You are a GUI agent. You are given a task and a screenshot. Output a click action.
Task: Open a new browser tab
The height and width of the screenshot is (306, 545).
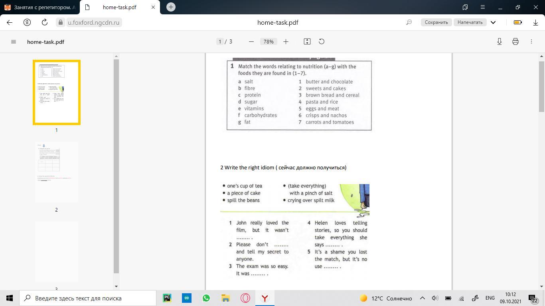coord(171,7)
